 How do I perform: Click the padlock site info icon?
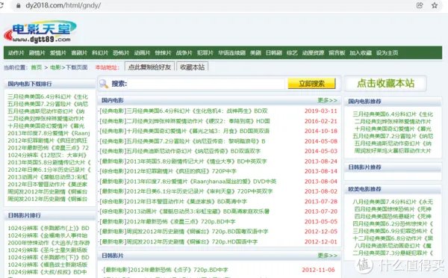pyautogui.click(x=19, y=5)
